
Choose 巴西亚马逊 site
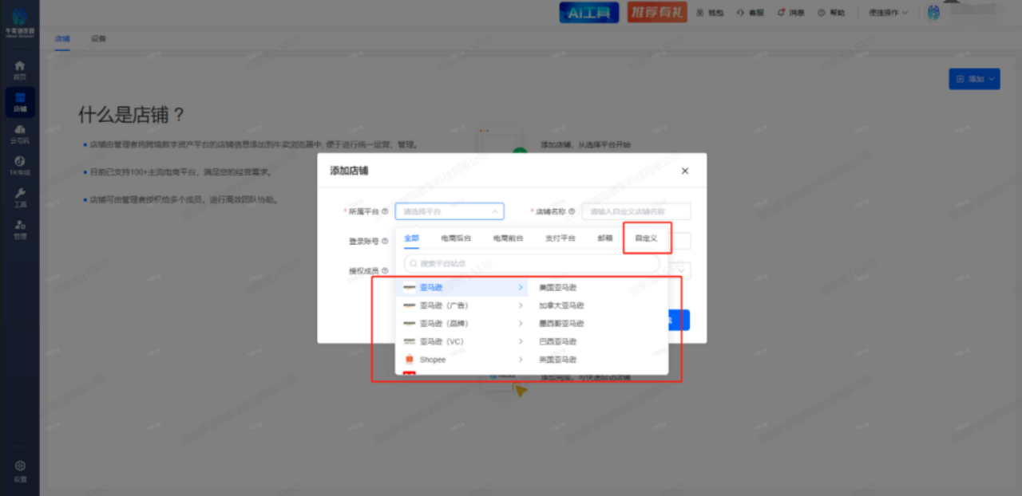coord(558,341)
